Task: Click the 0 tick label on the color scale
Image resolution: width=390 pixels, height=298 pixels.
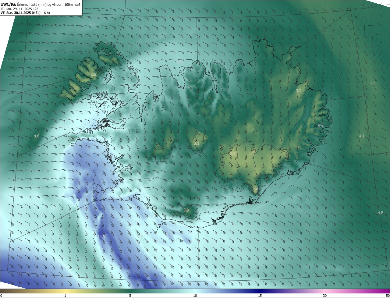Action: pos(1,296)
